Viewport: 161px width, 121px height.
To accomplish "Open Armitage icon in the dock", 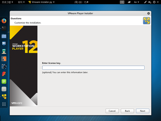I will click(x=4, y=51).
